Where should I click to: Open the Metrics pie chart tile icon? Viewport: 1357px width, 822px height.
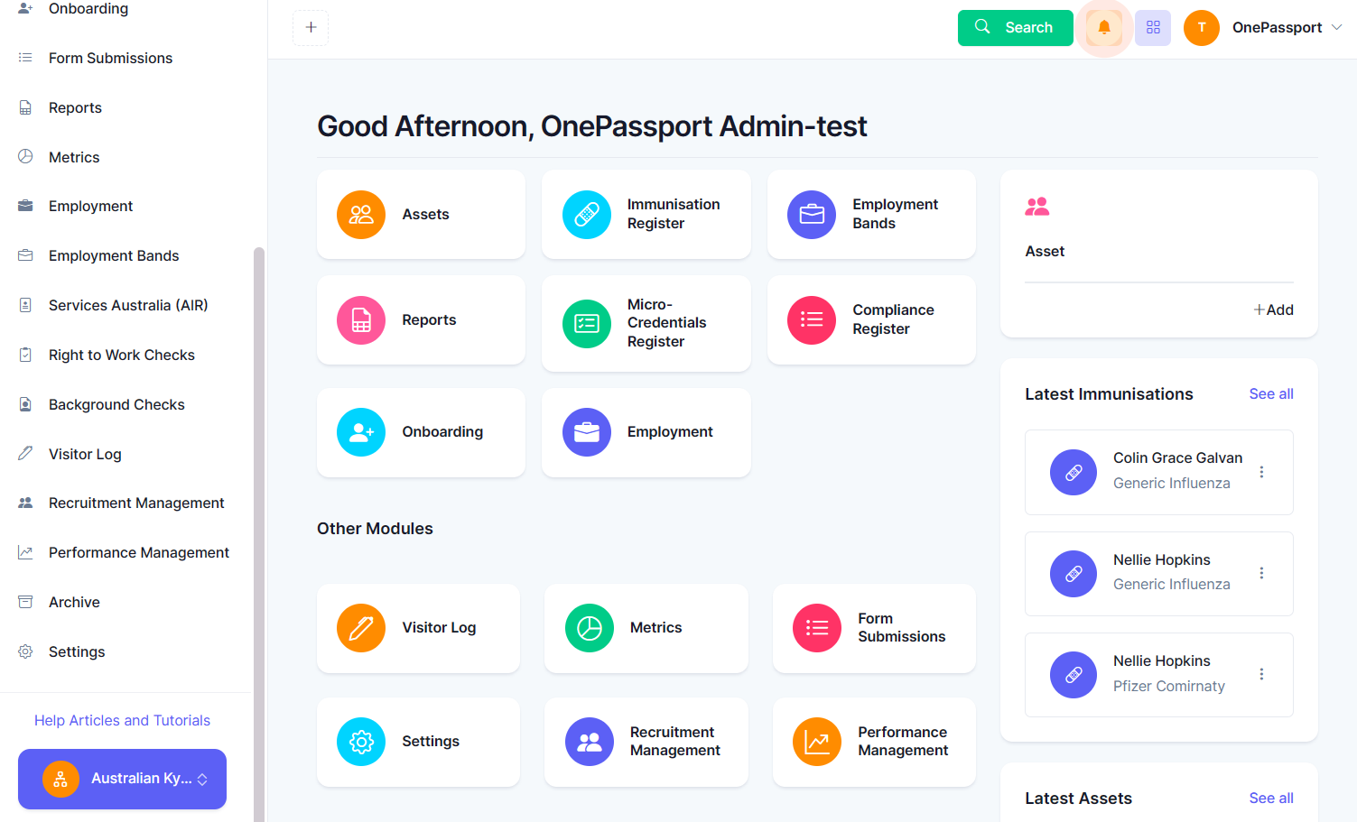(x=590, y=628)
